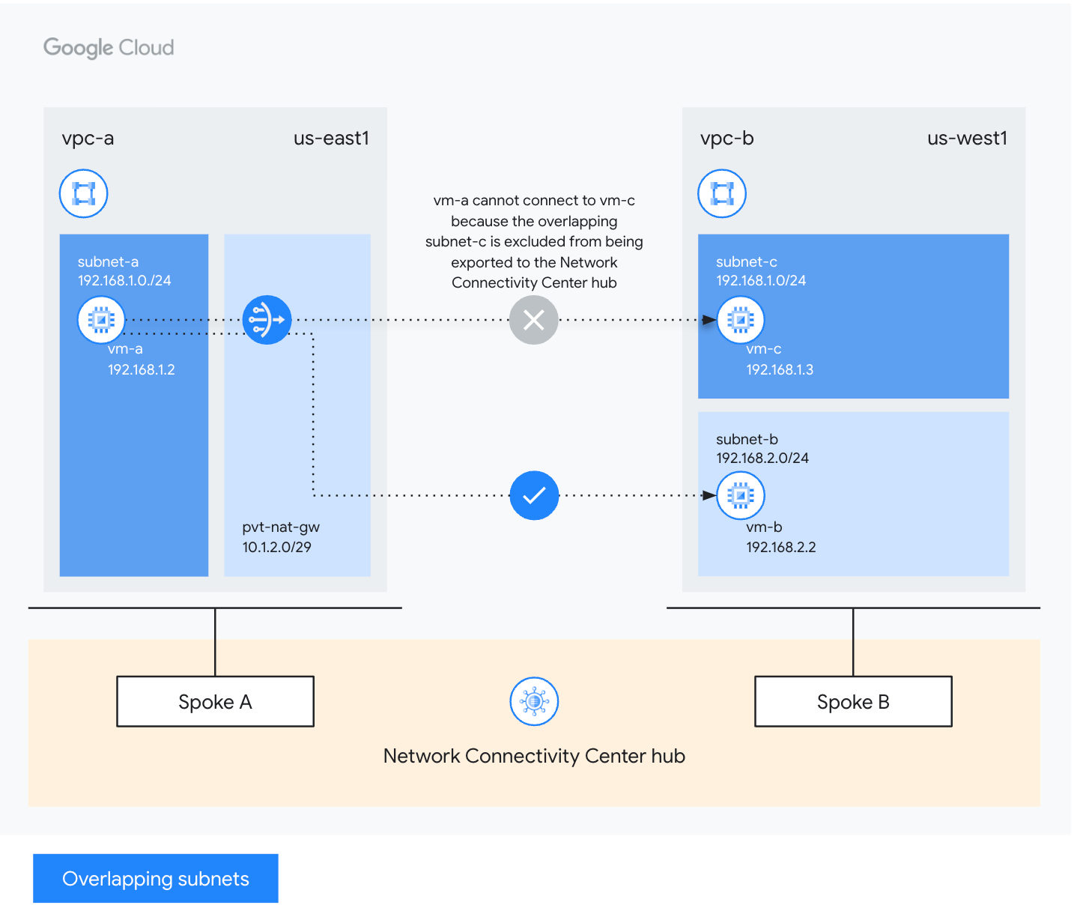Select the vm-a compute instance icon
This screenshot has width=1074, height=911.
point(101,320)
